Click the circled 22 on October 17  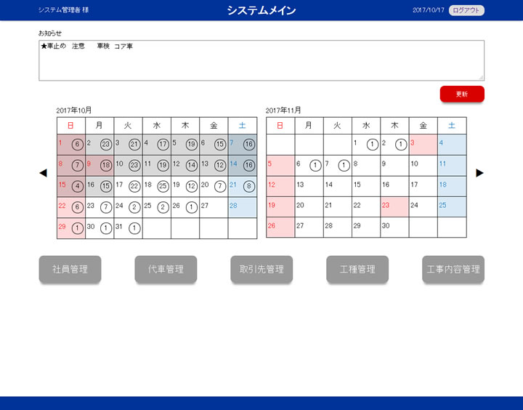point(134,186)
